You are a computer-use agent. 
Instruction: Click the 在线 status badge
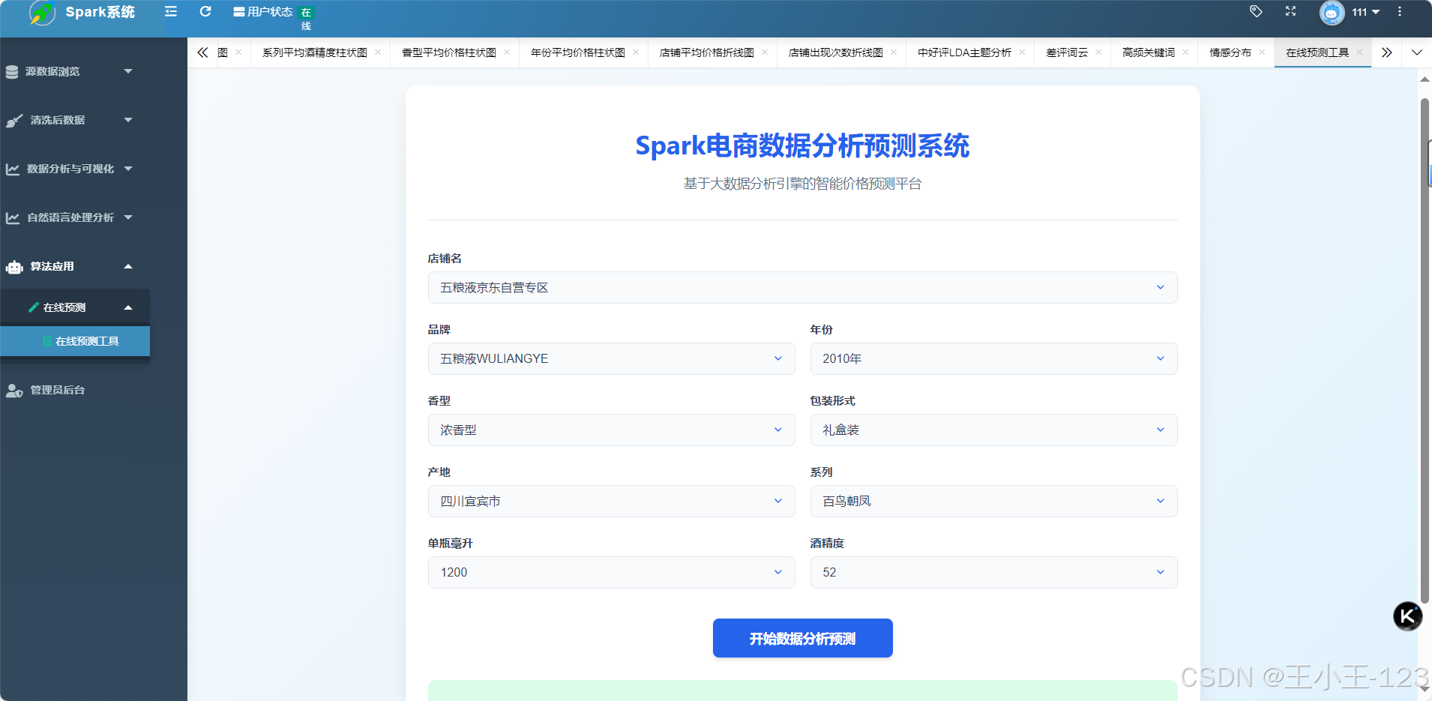coord(306,19)
